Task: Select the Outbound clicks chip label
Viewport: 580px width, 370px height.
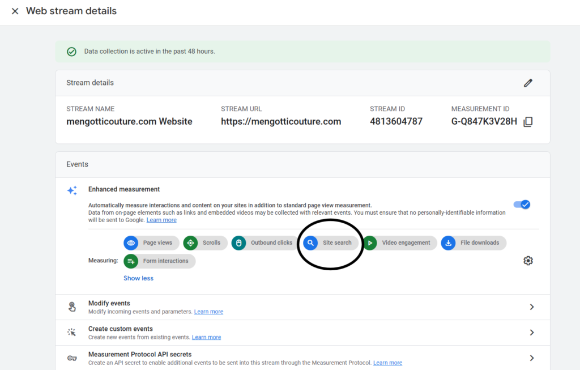Action: coord(271,243)
